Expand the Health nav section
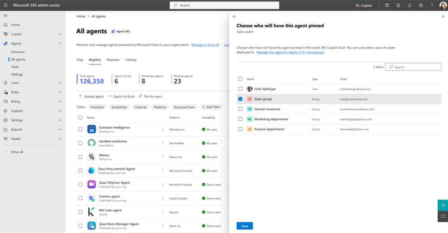The width and height of the screenshot is (448, 233). tap(60, 139)
